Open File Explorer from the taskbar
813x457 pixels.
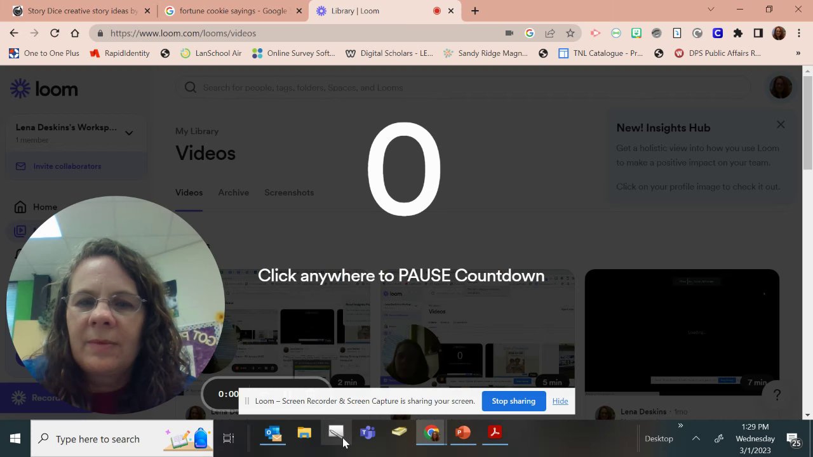(304, 434)
